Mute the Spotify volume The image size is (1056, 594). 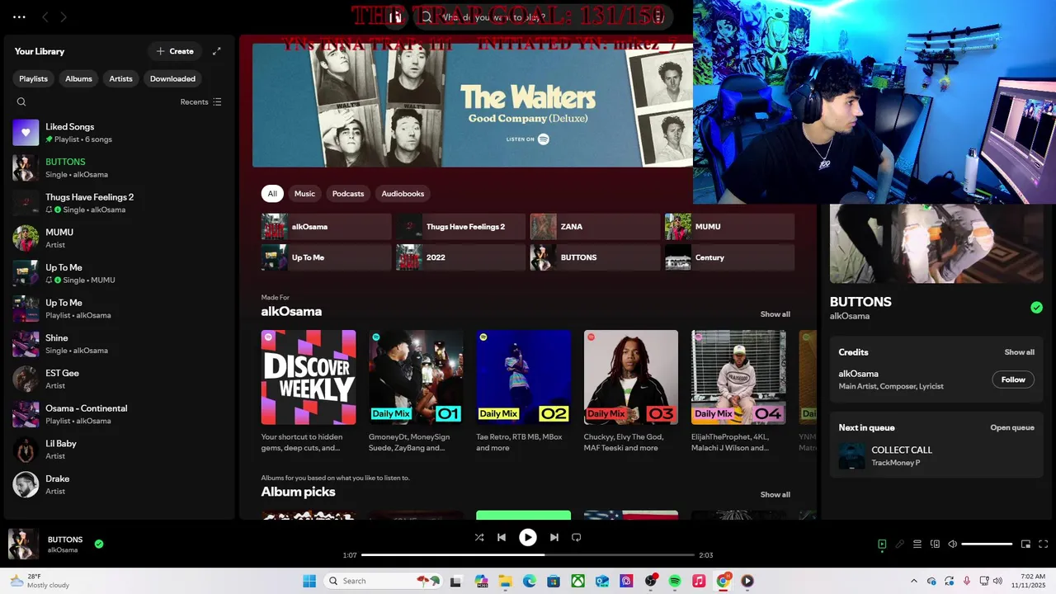952,544
